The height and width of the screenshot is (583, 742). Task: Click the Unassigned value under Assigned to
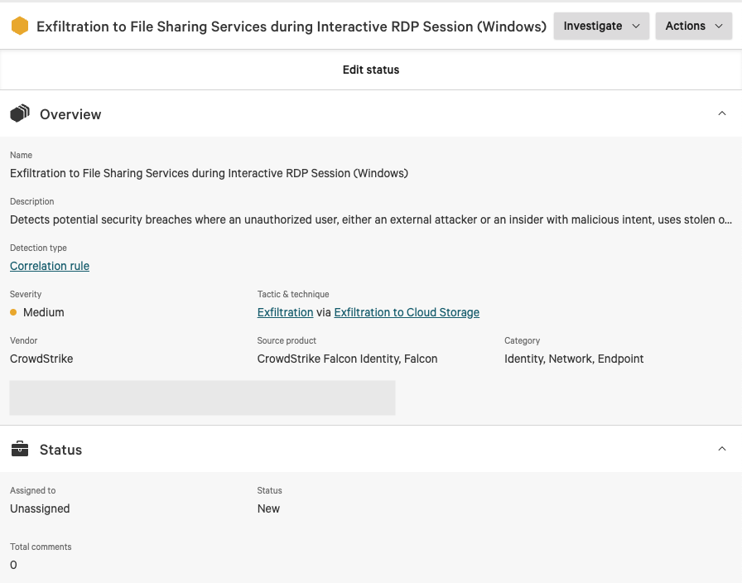tap(40, 508)
